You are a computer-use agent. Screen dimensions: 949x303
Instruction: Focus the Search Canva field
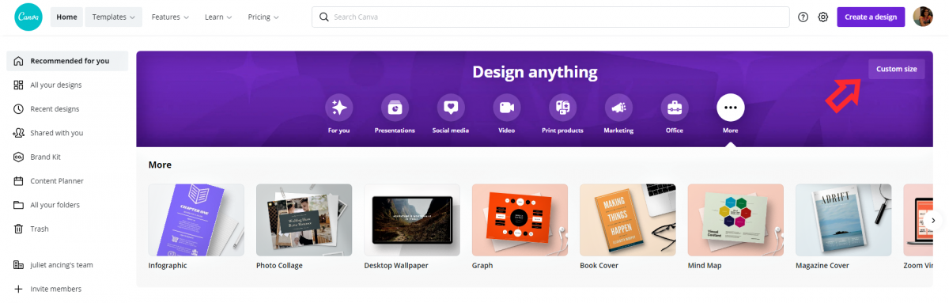(x=550, y=17)
